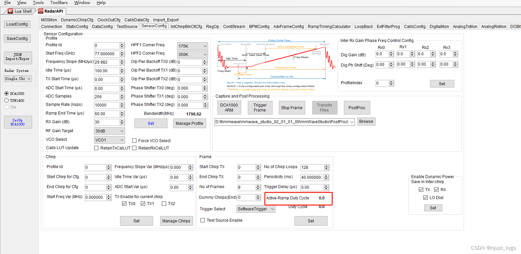Toggle TX dynamic power save checkbox
Image resolution: width=521 pixels, height=254 pixels.
click(421, 190)
